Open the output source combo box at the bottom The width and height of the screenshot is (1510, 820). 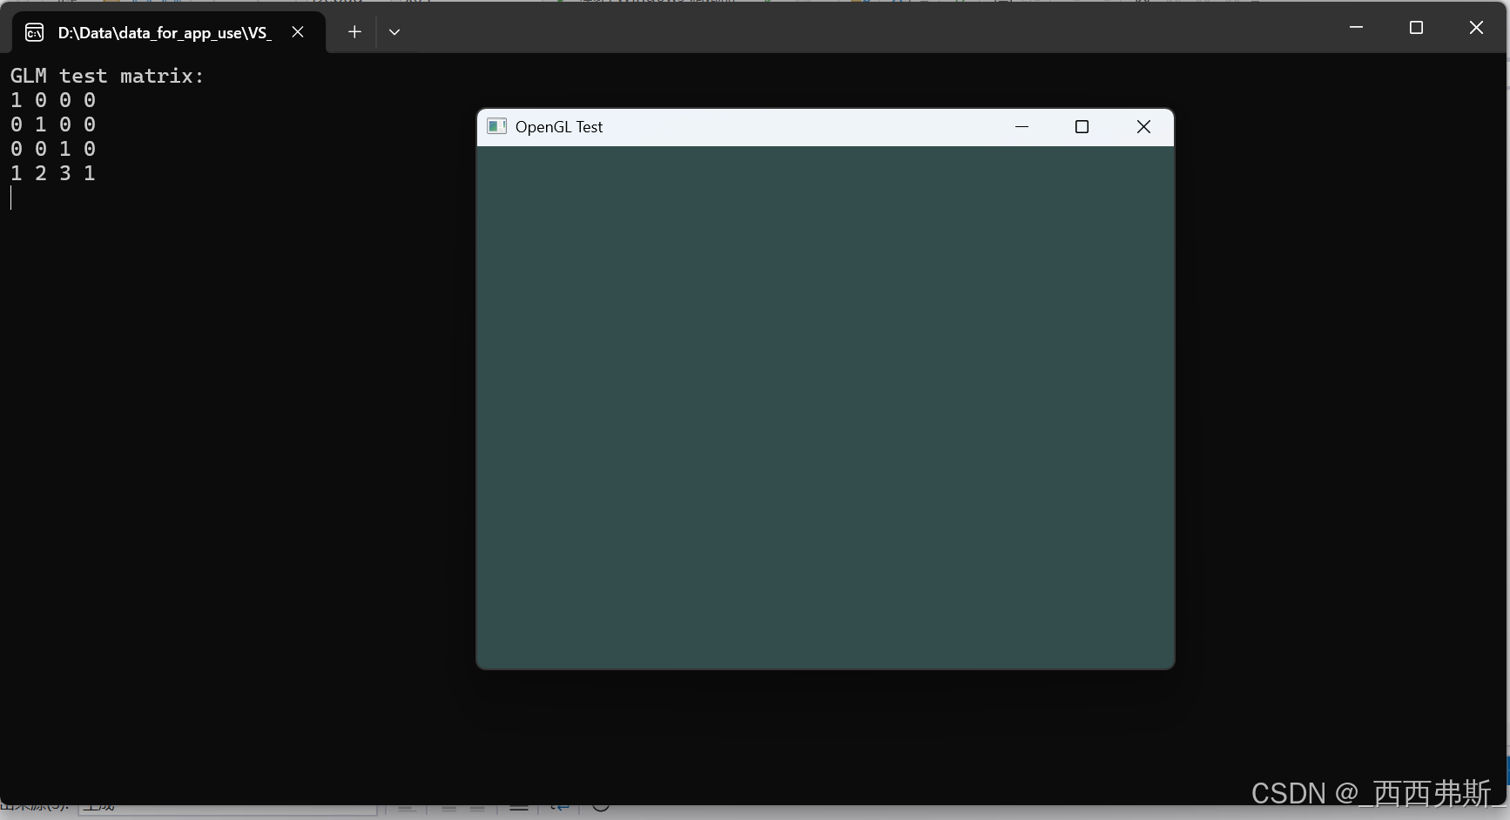[226, 809]
